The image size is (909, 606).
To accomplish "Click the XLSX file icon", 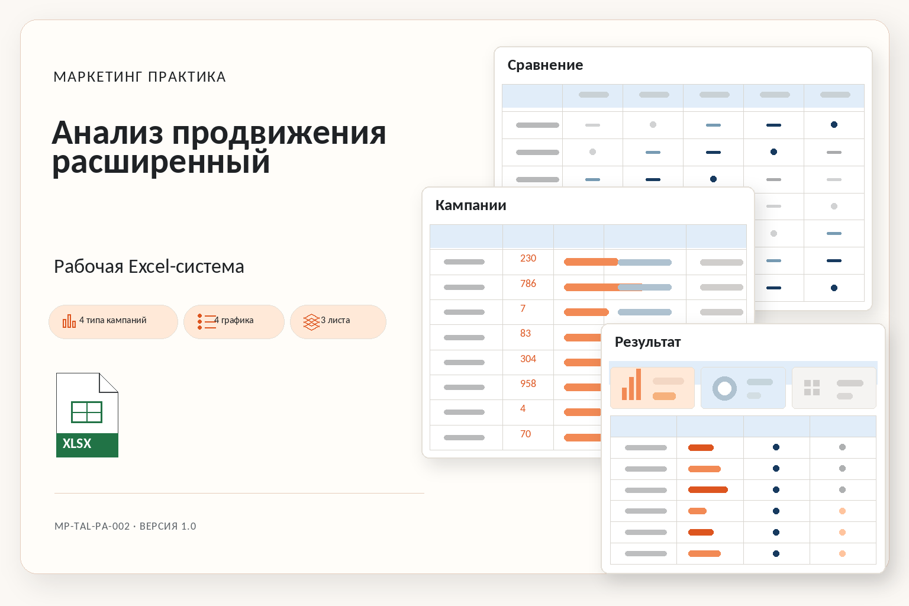I will (x=87, y=415).
